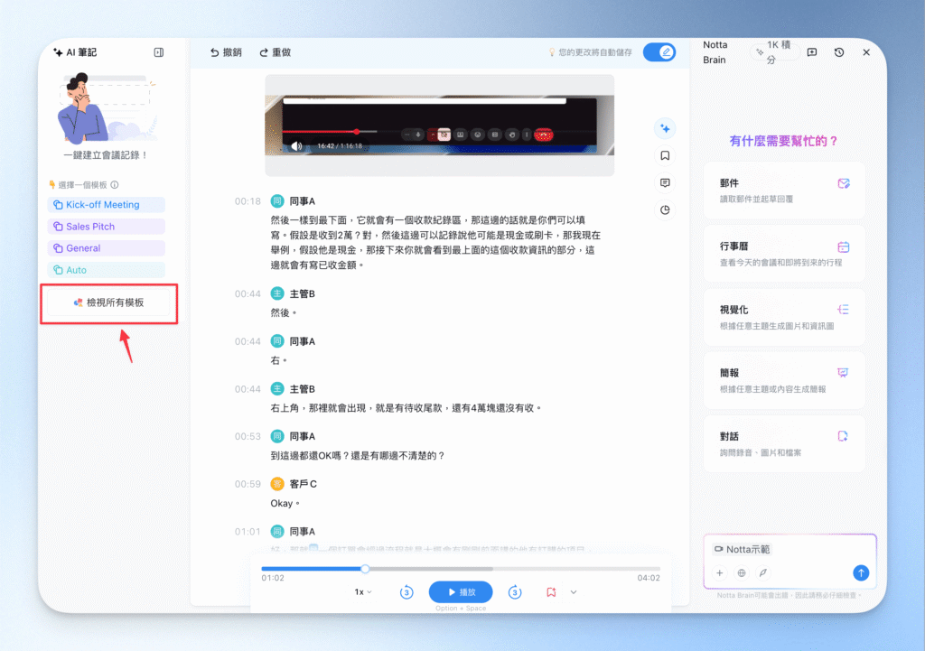Click the 重做 redo button
This screenshot has height=651, width=925.
pos(275,52)
